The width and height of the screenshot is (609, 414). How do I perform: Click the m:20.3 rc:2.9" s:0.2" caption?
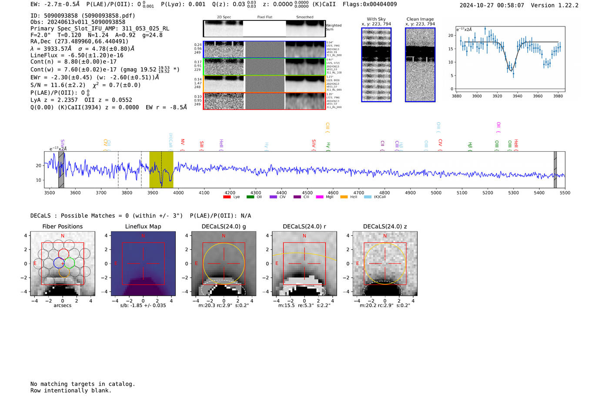tap(224, 305)
